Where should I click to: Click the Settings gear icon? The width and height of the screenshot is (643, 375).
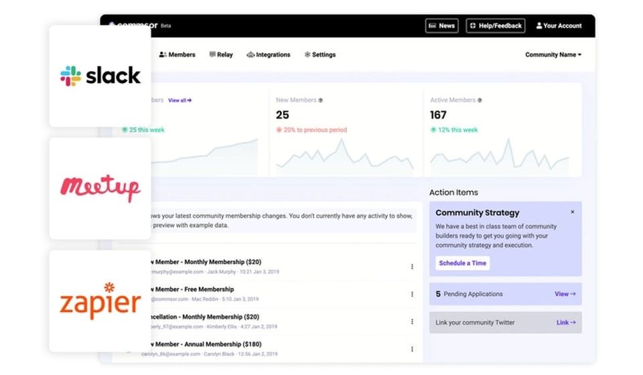click(307, 54)
